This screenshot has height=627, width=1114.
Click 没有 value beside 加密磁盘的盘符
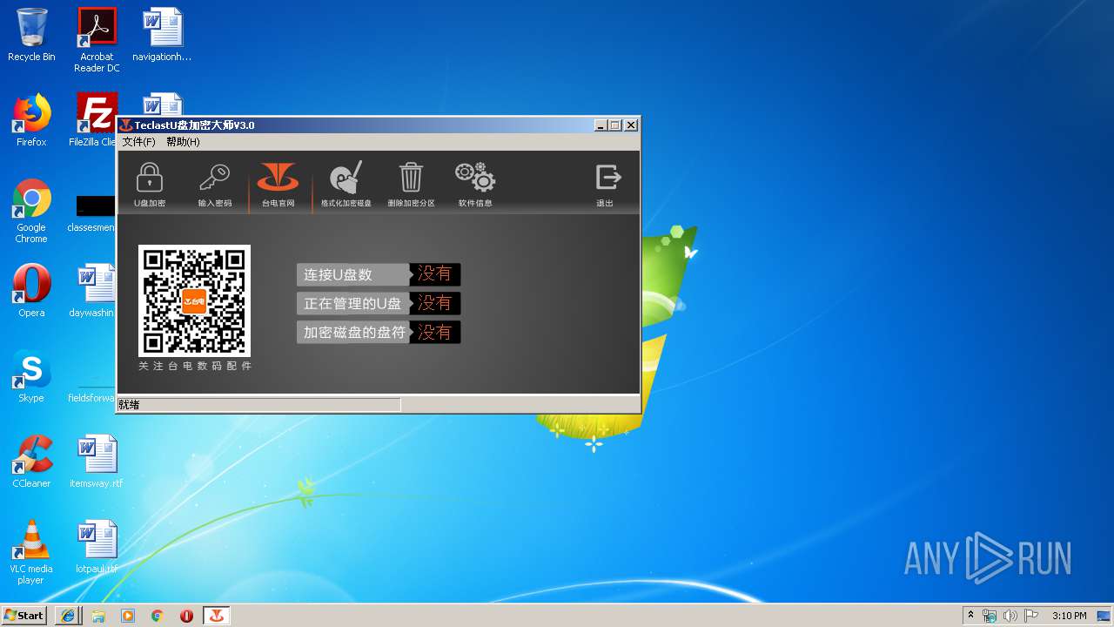[x=434, y=332]
